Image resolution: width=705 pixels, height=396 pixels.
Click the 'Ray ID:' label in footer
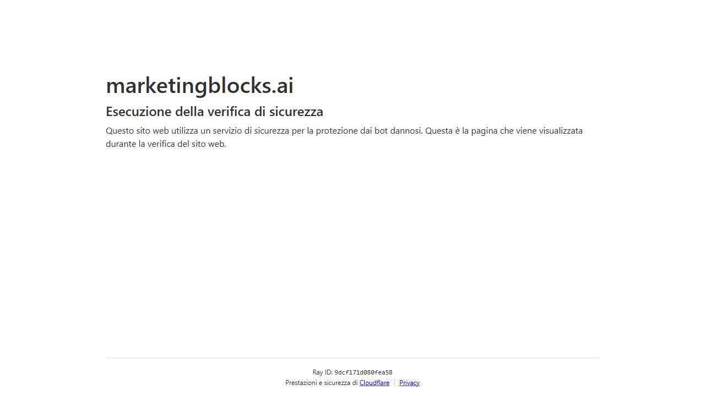[323, 372]
